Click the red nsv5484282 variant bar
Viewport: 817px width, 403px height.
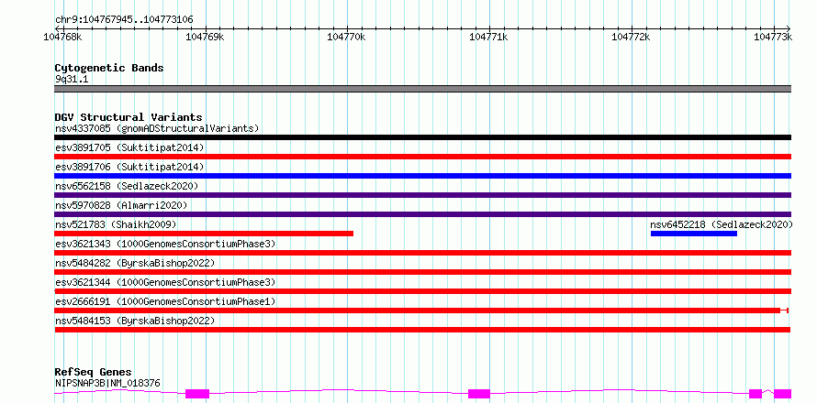pos(422,272)
